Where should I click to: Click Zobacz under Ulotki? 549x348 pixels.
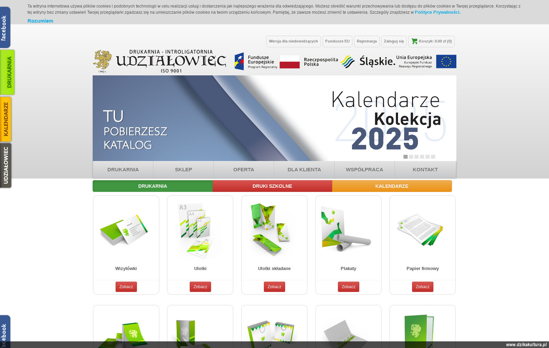(x=200, y=287)
